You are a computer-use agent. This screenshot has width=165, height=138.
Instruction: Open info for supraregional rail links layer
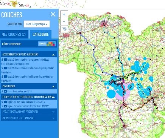(2, 68)
